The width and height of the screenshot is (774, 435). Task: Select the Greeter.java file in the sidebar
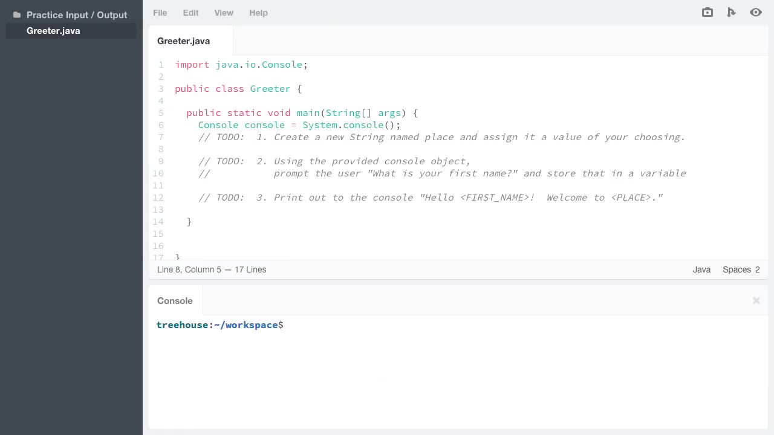pos(53,31)
